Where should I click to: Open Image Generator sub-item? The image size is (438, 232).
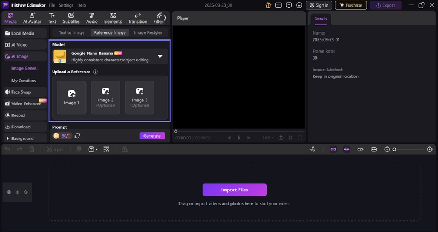[25, 69]
